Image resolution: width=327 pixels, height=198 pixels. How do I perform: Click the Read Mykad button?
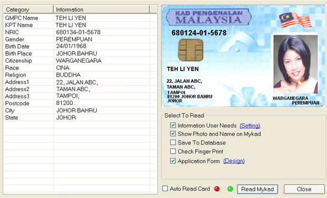[x=258, y=189]
